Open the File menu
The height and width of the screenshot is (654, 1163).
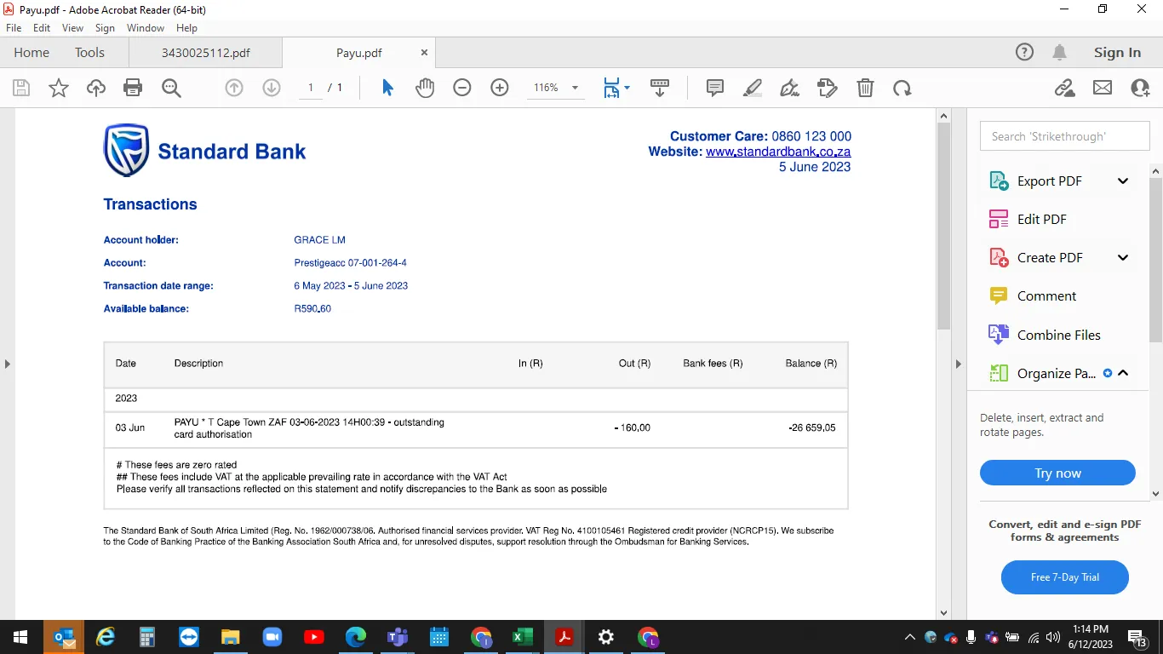click(14, 28)
